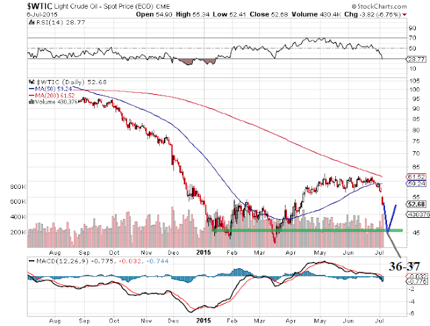
Task: Click the blue MA(50) legend line marker
Action: [x=32, y=89]
